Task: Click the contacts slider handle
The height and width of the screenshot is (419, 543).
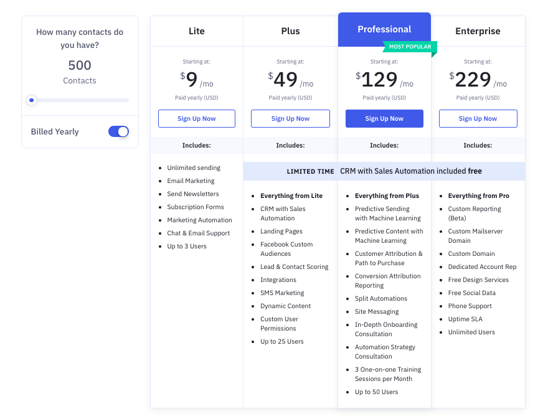Action: (32, 100)
